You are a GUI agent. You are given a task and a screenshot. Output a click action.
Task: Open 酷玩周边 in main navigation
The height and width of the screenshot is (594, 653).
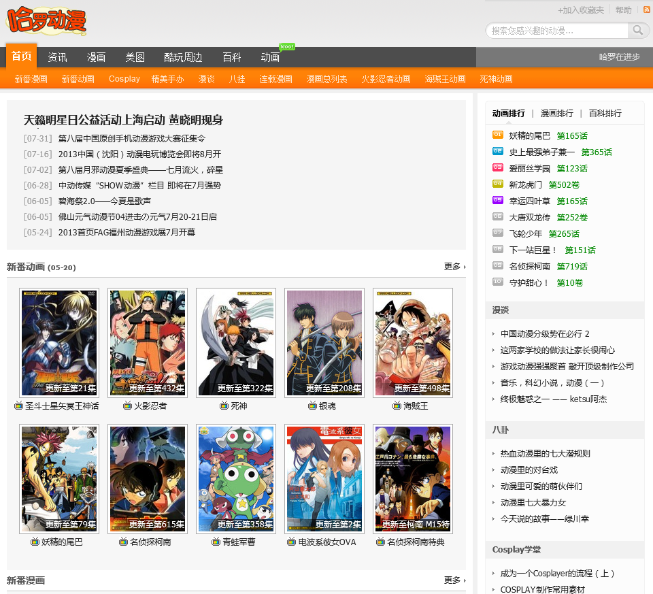coord(183,57)
